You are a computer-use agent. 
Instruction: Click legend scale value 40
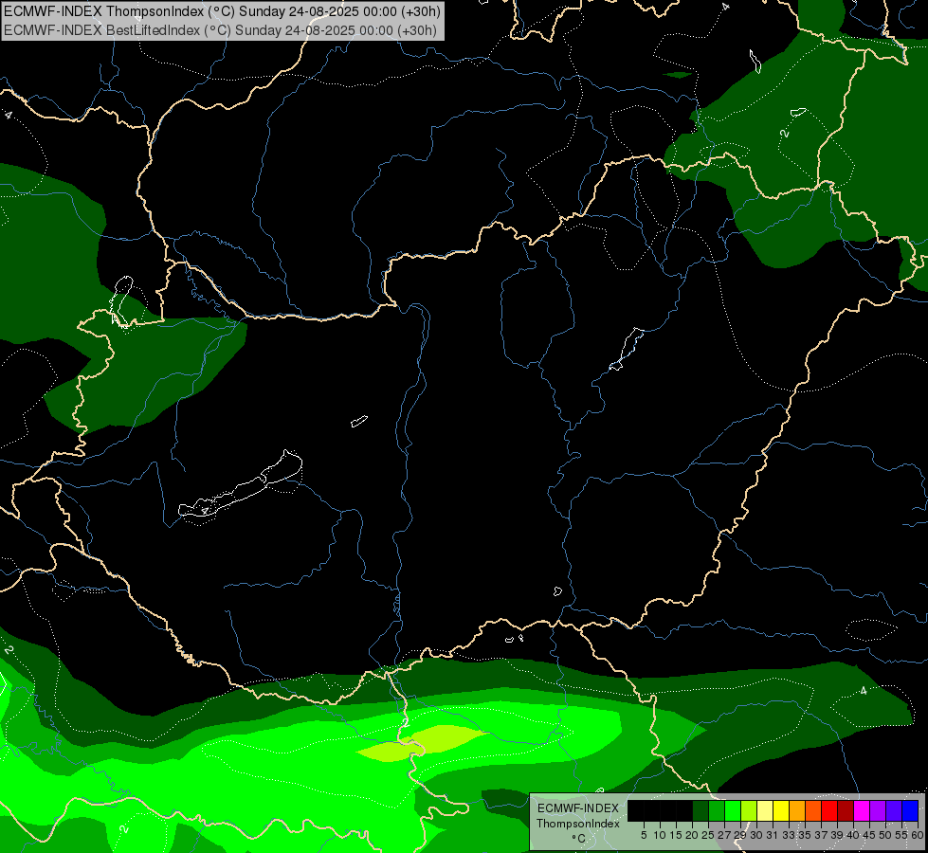point(853,835)
